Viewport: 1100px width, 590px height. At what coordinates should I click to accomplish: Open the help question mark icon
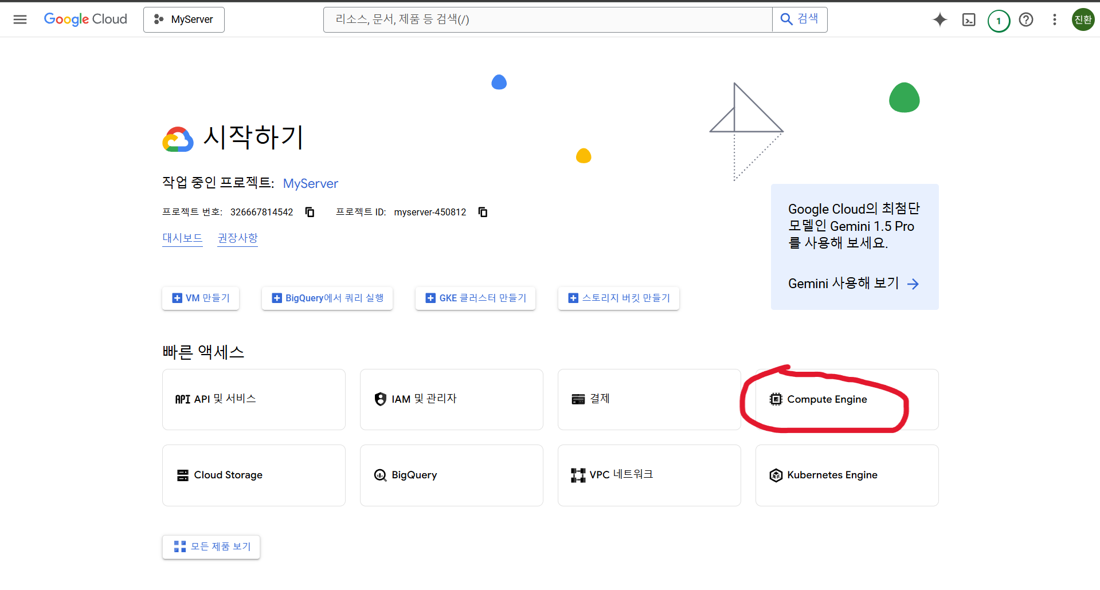click(1025, 20)
